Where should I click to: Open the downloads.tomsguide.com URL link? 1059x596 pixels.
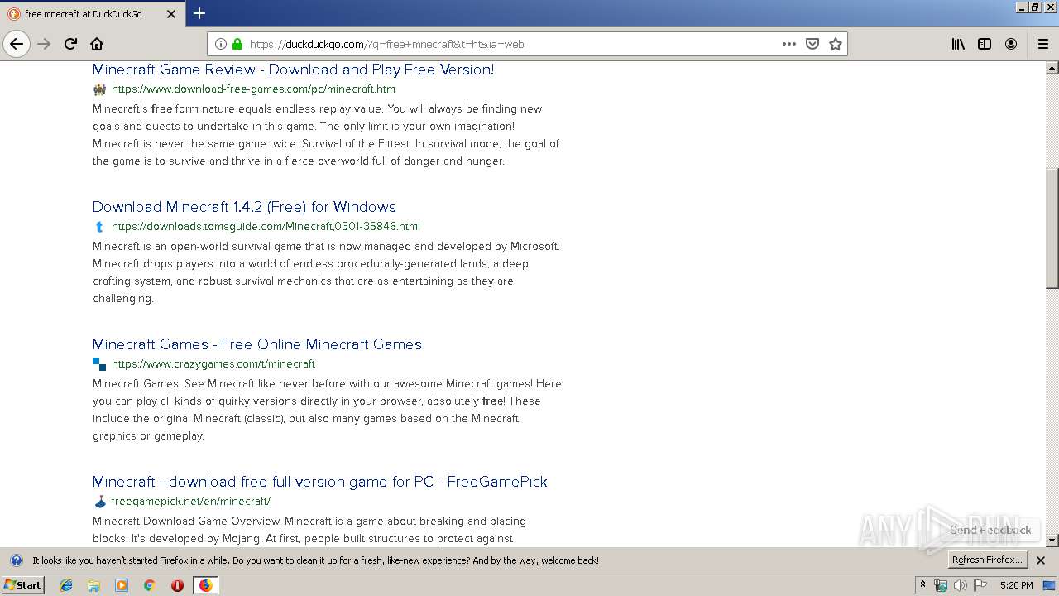point(266,226)
